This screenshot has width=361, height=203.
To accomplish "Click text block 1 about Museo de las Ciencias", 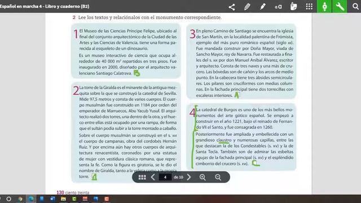I will (126, 51).
